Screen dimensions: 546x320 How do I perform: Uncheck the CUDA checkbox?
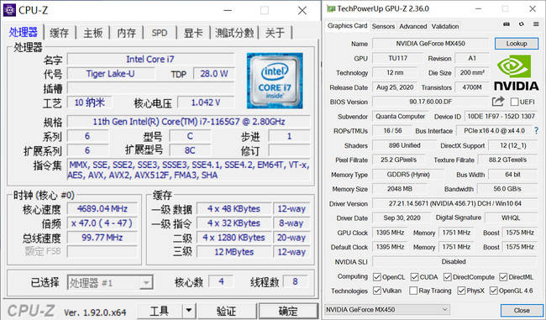414,277
